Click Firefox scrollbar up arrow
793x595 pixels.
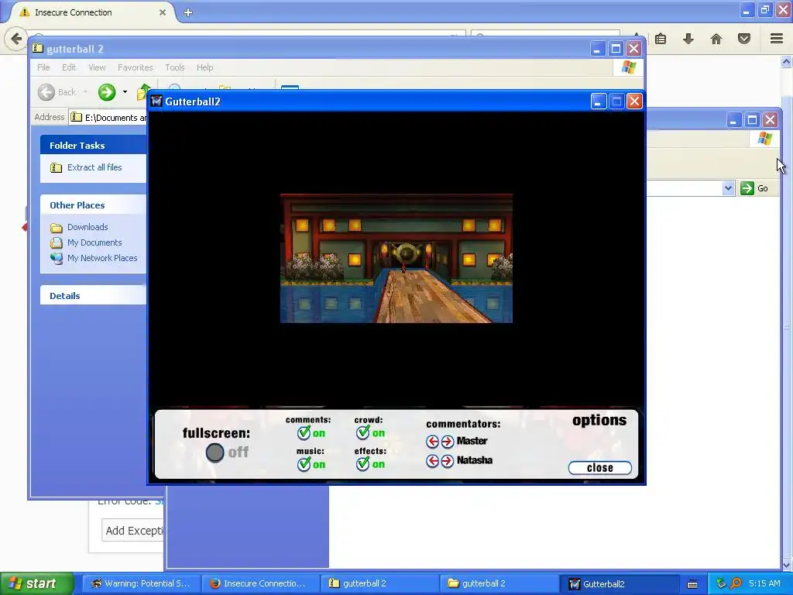point(787,62)
